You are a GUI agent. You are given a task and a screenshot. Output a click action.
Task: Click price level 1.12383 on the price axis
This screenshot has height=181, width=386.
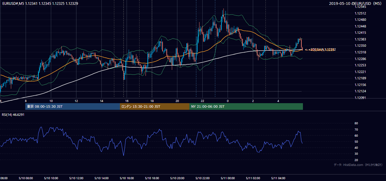[x=360, y=39]
